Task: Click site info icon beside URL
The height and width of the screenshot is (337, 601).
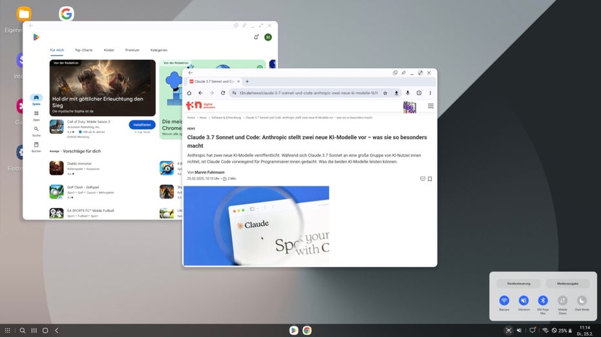Action: click(x=234, y=93)
